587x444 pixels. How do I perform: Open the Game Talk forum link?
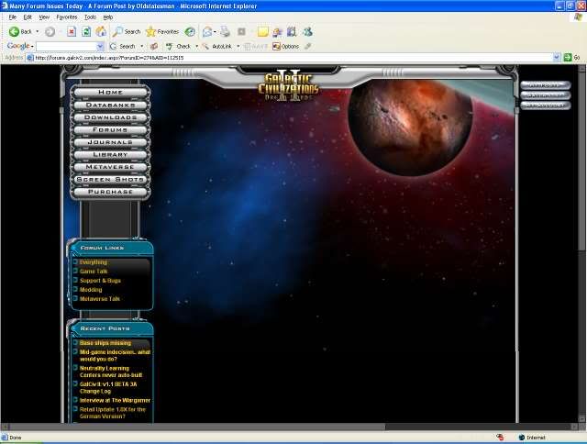94,271
